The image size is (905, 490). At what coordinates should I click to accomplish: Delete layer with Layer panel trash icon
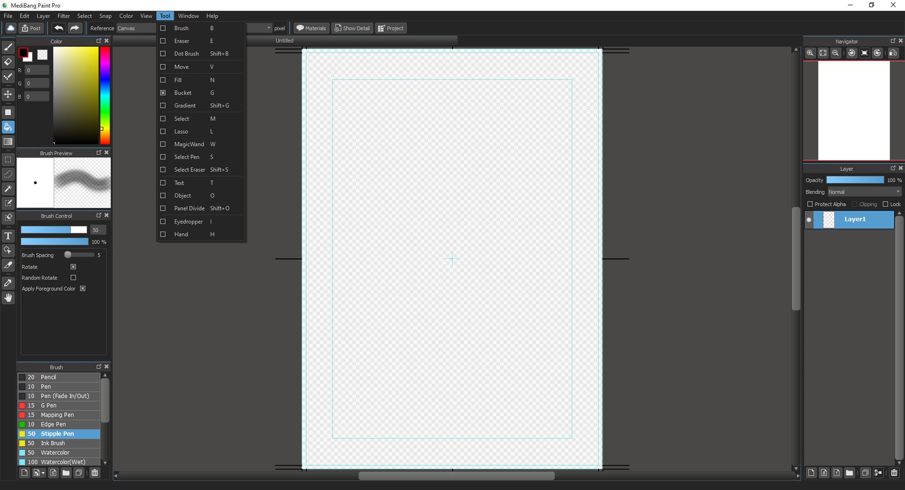[x=894, y=473]
